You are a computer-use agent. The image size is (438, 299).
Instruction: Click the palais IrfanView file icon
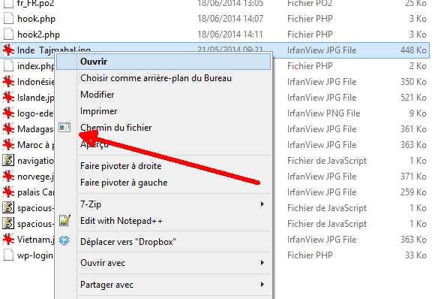click(x=8, y=192)
